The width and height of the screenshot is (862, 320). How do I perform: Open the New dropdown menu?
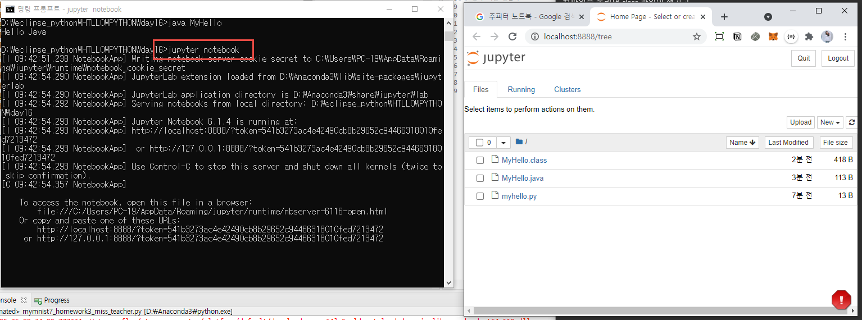point(830,122)
